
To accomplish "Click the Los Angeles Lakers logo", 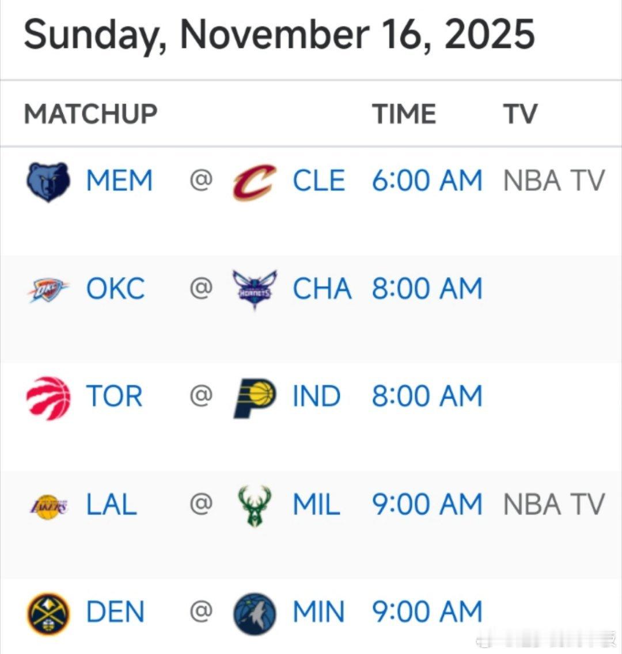I will (x=48, y=506).
